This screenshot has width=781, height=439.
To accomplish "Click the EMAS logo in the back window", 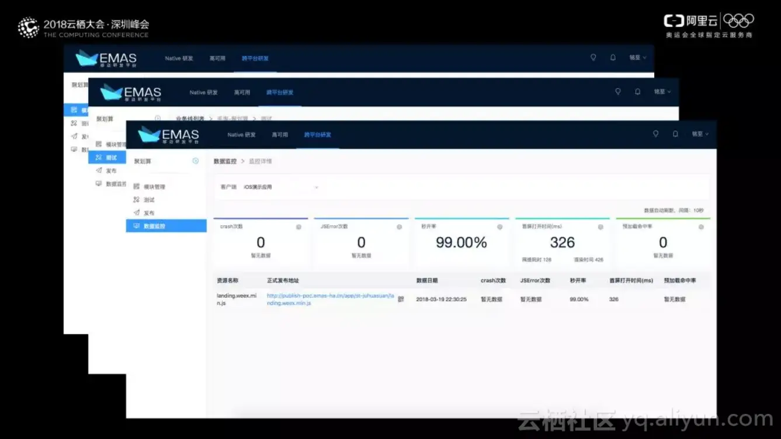I will (x=106, y=58).
